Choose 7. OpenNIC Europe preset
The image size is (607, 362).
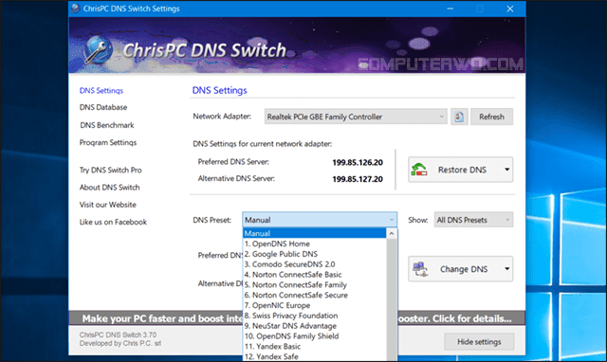pos(314,305)
